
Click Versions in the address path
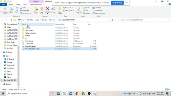[x=52, y=20]
